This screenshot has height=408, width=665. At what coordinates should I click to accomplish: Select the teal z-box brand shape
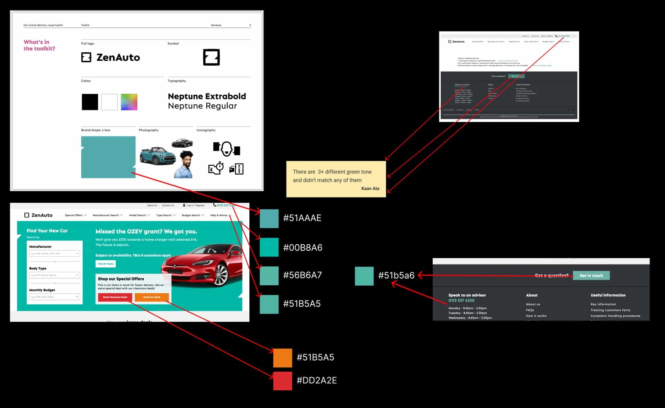point(108,157)
